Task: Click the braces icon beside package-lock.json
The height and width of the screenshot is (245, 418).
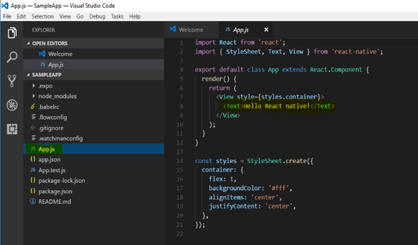Action: [x=33, y=180]
